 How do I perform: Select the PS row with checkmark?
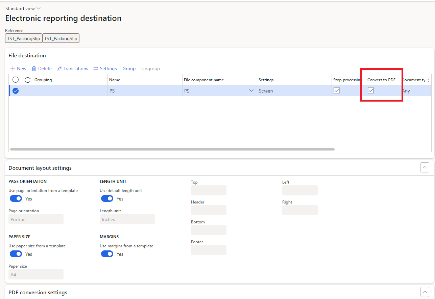[16, 90]
